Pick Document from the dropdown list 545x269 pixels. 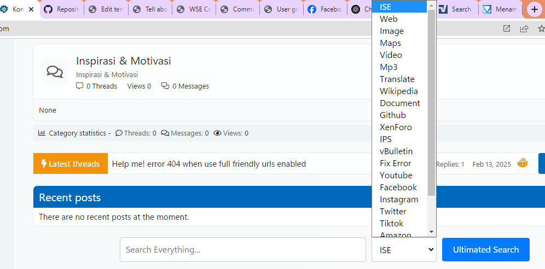pyautogui.click(x=399, y=103)
